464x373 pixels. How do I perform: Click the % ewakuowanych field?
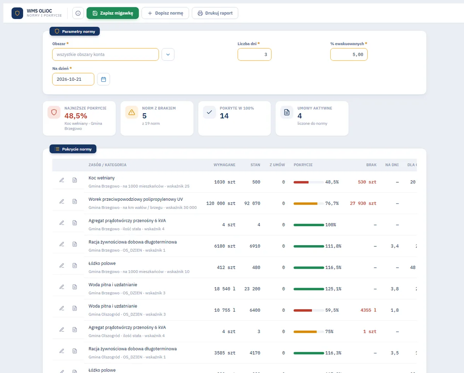[x=349, y=54]
